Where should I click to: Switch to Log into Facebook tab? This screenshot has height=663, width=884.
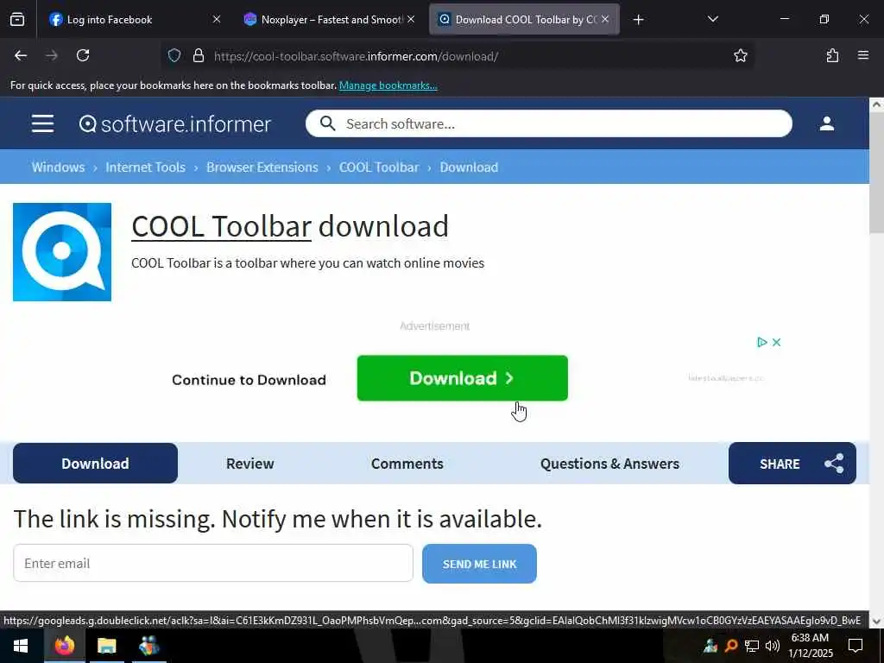click(x=133, y=20)
